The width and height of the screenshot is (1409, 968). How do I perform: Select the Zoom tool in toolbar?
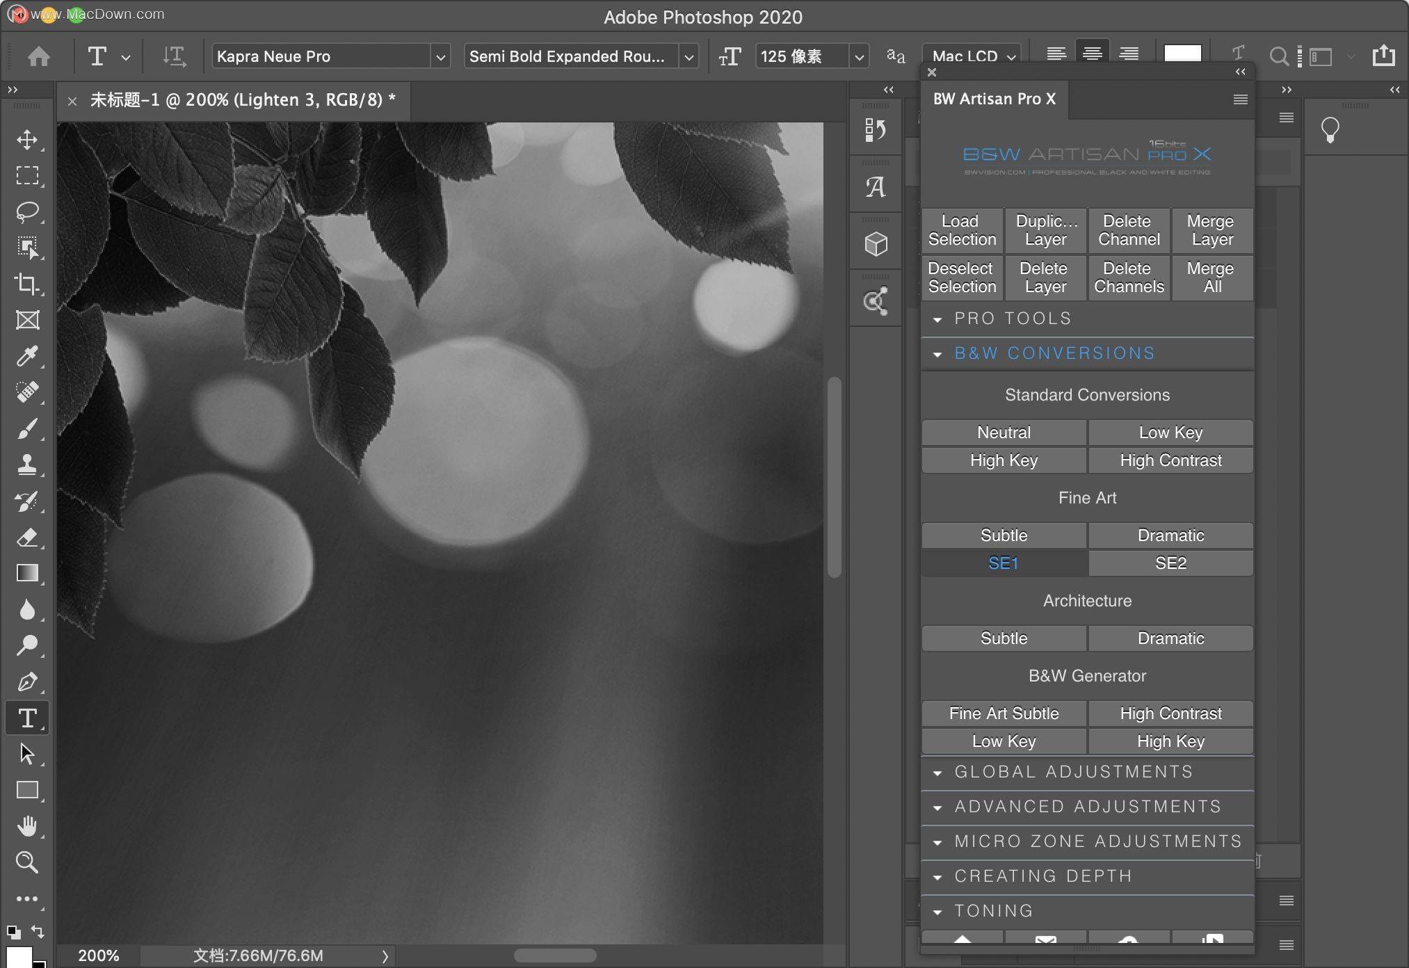pos(27,862)
